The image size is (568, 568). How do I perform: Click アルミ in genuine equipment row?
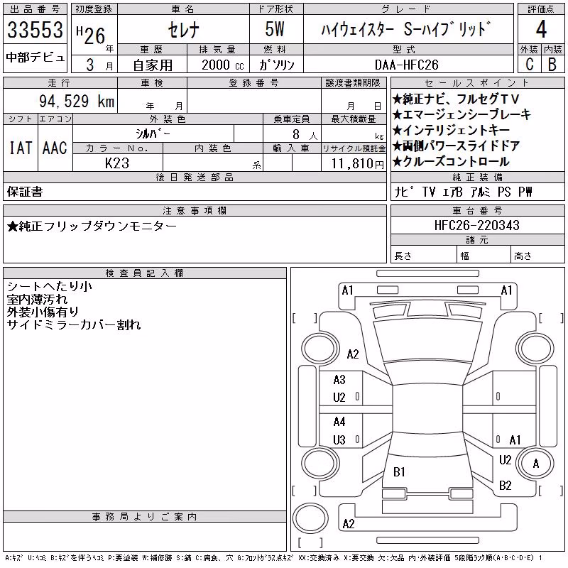481,192
